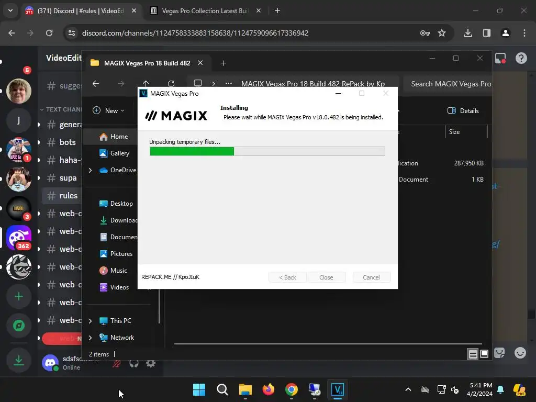Viewport: 536px width, 402px height.
Task: Open Desktop folder in Explorer sidebar
Action: pyautogui.click(x=116, y=204)
